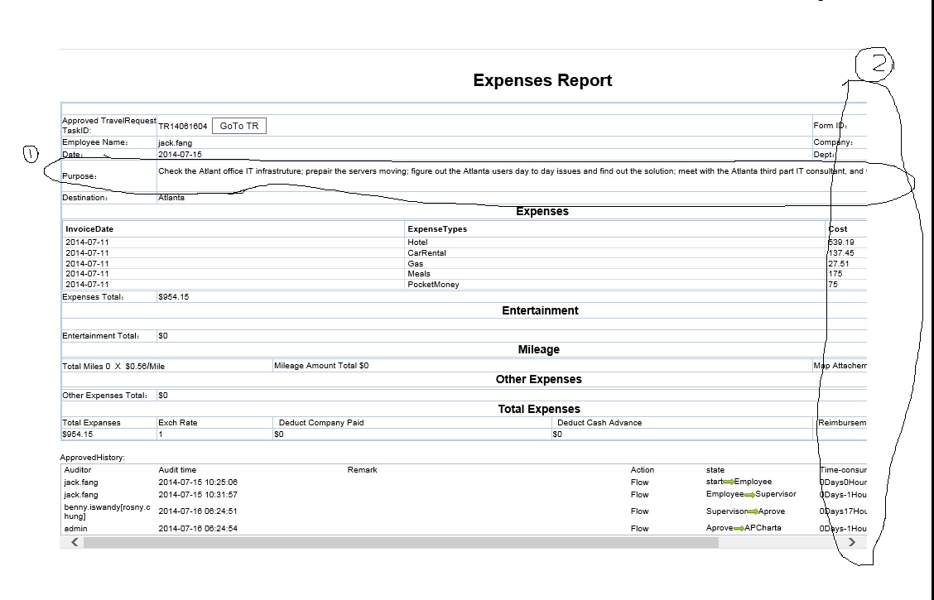Select the Meals expense type

(419, 274)
